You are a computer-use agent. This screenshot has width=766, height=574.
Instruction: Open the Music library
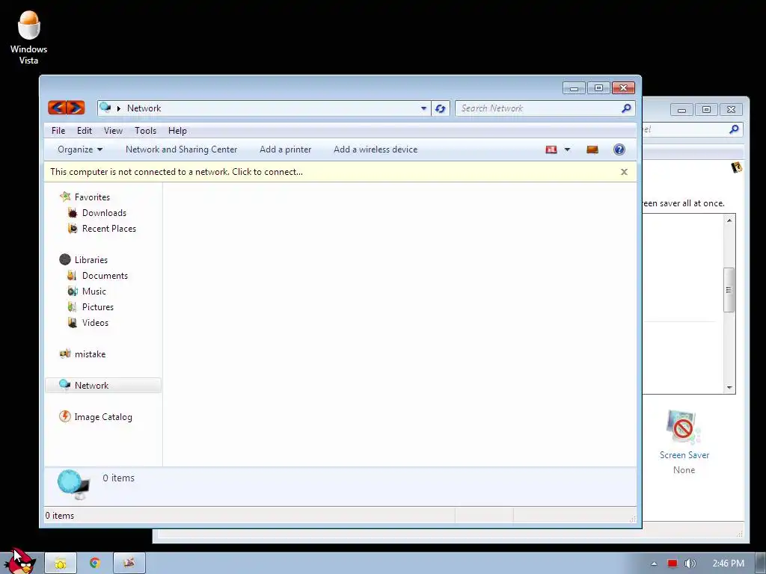(94, 291)
